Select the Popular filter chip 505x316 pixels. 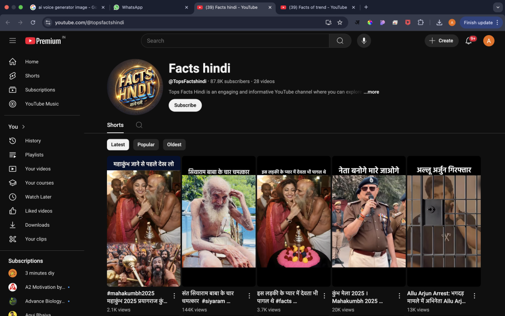point(146,145)
